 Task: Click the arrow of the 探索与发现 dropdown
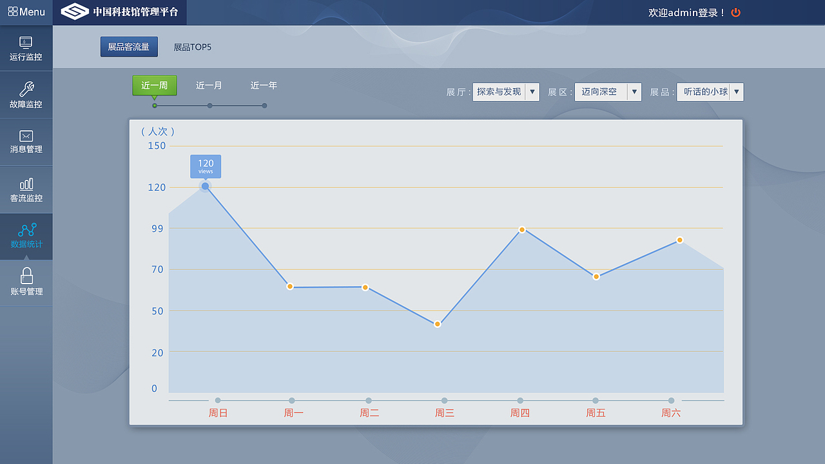[x=532, y=92]
